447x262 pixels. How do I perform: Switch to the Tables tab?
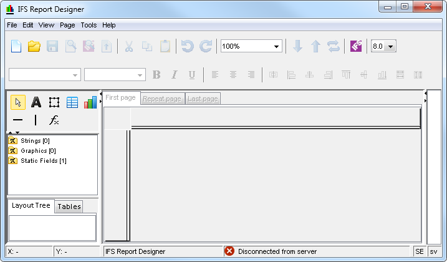pyautogui.click(x=69, y=206)
